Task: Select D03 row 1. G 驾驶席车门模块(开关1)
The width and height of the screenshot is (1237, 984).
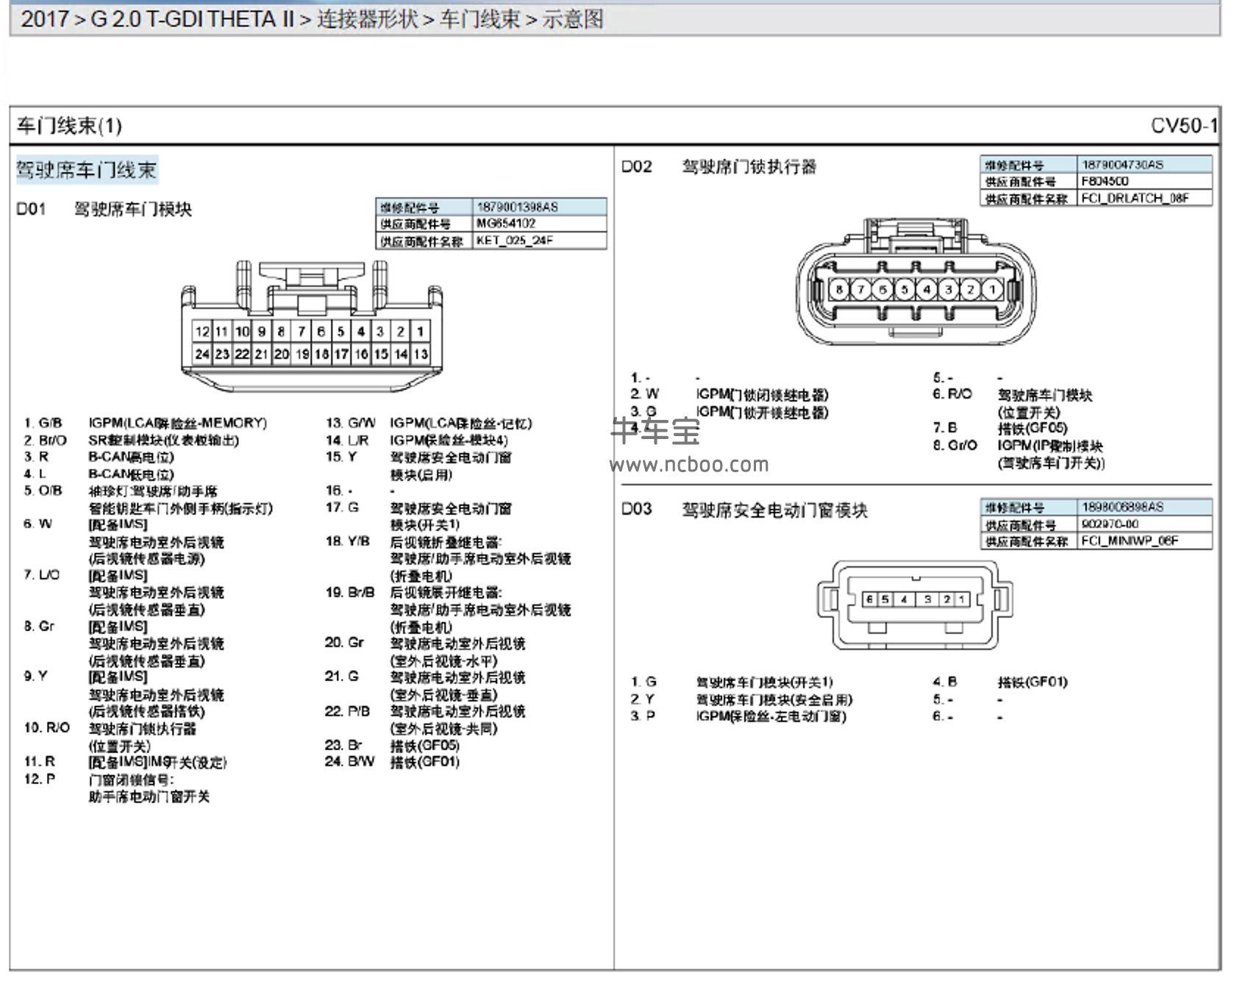Action: tap(732, 682)
